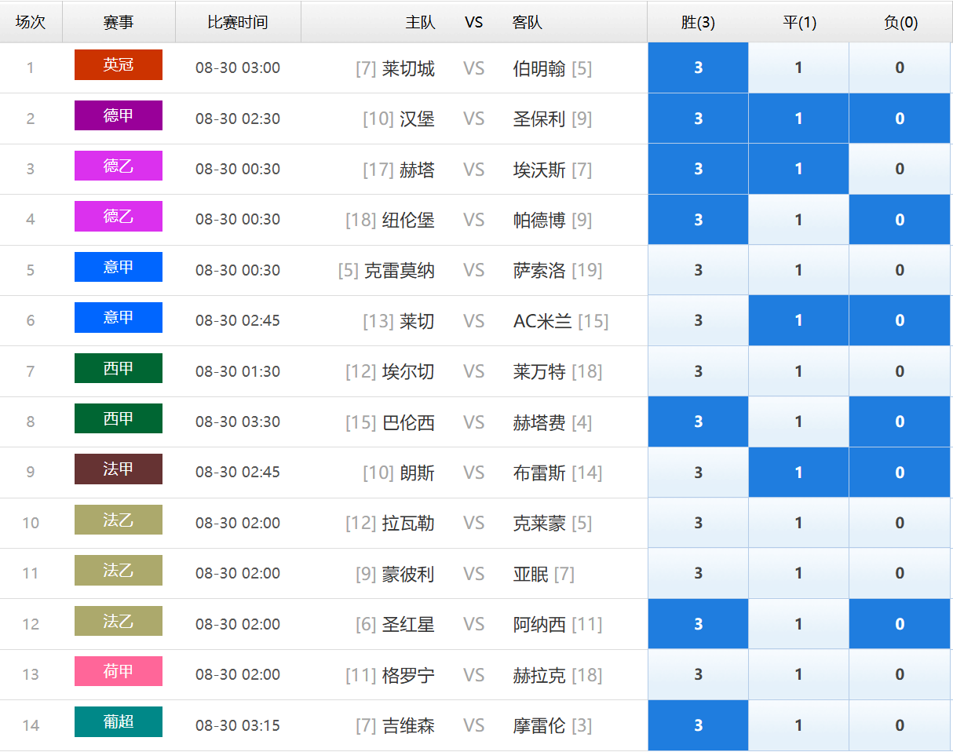This screenshot has width=953, height=752.
Task: Click away team name 摩雷伦
Action: click(539, 725)
